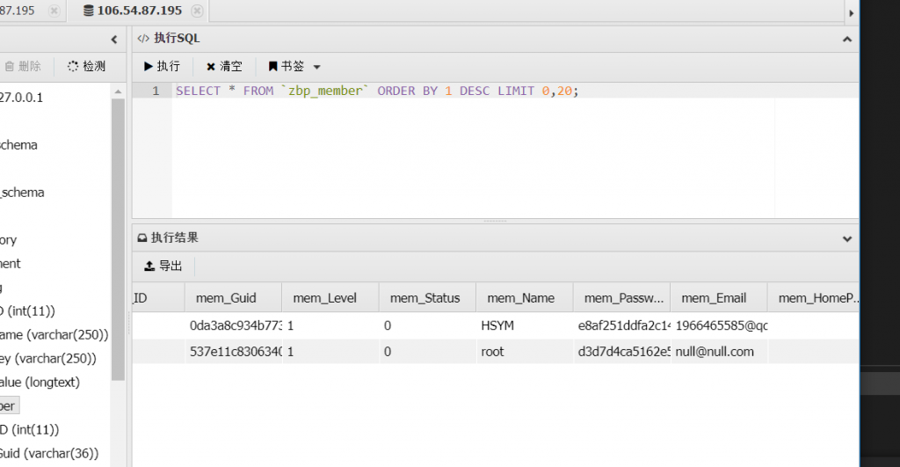The image size is (900, 467).
Task: Collapse the left sidebar panel arrow
Action: tap(113, 39)
